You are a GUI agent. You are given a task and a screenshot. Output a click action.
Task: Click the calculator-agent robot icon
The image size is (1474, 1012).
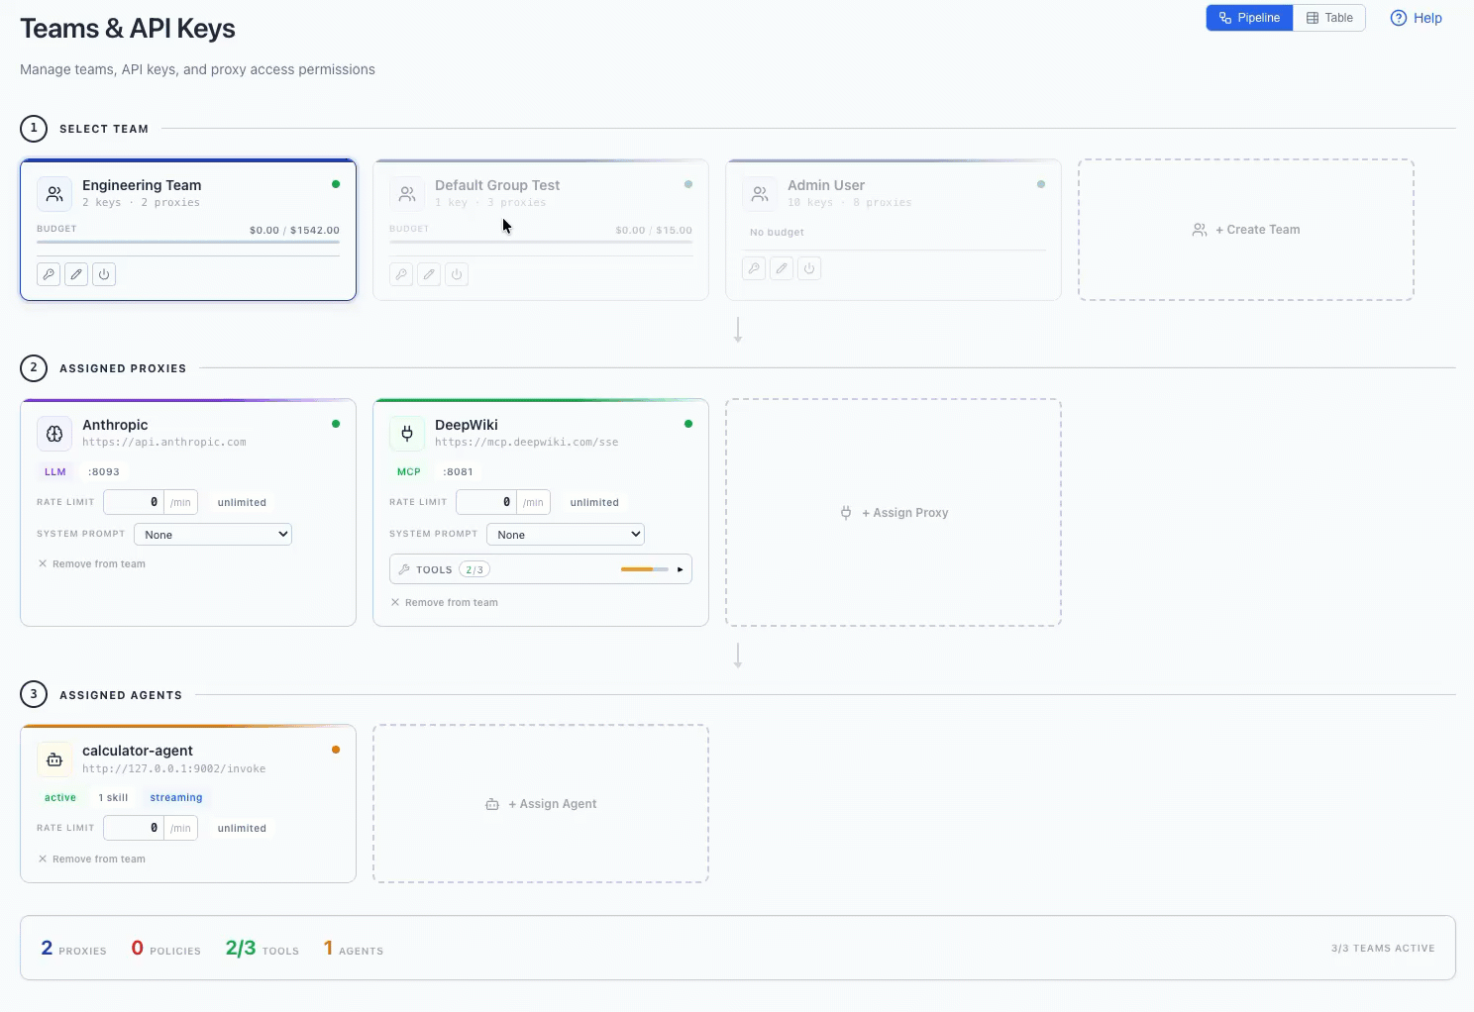[54, 759]
